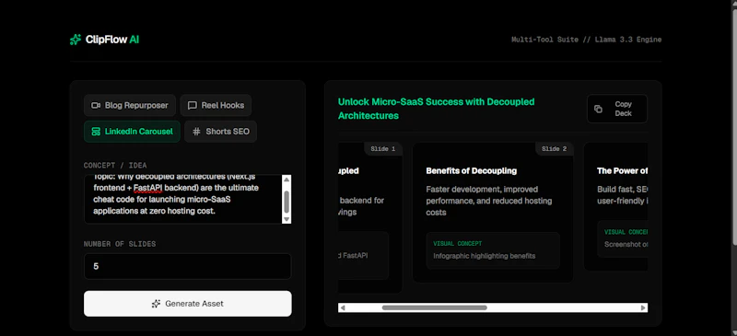Click the Faster development slide description text

(489, 201)
